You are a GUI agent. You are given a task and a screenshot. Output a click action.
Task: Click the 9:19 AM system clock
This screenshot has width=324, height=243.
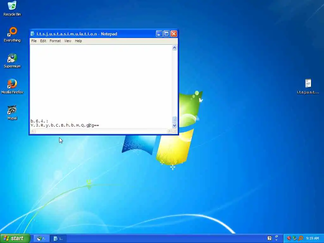(x=312, y=238)
